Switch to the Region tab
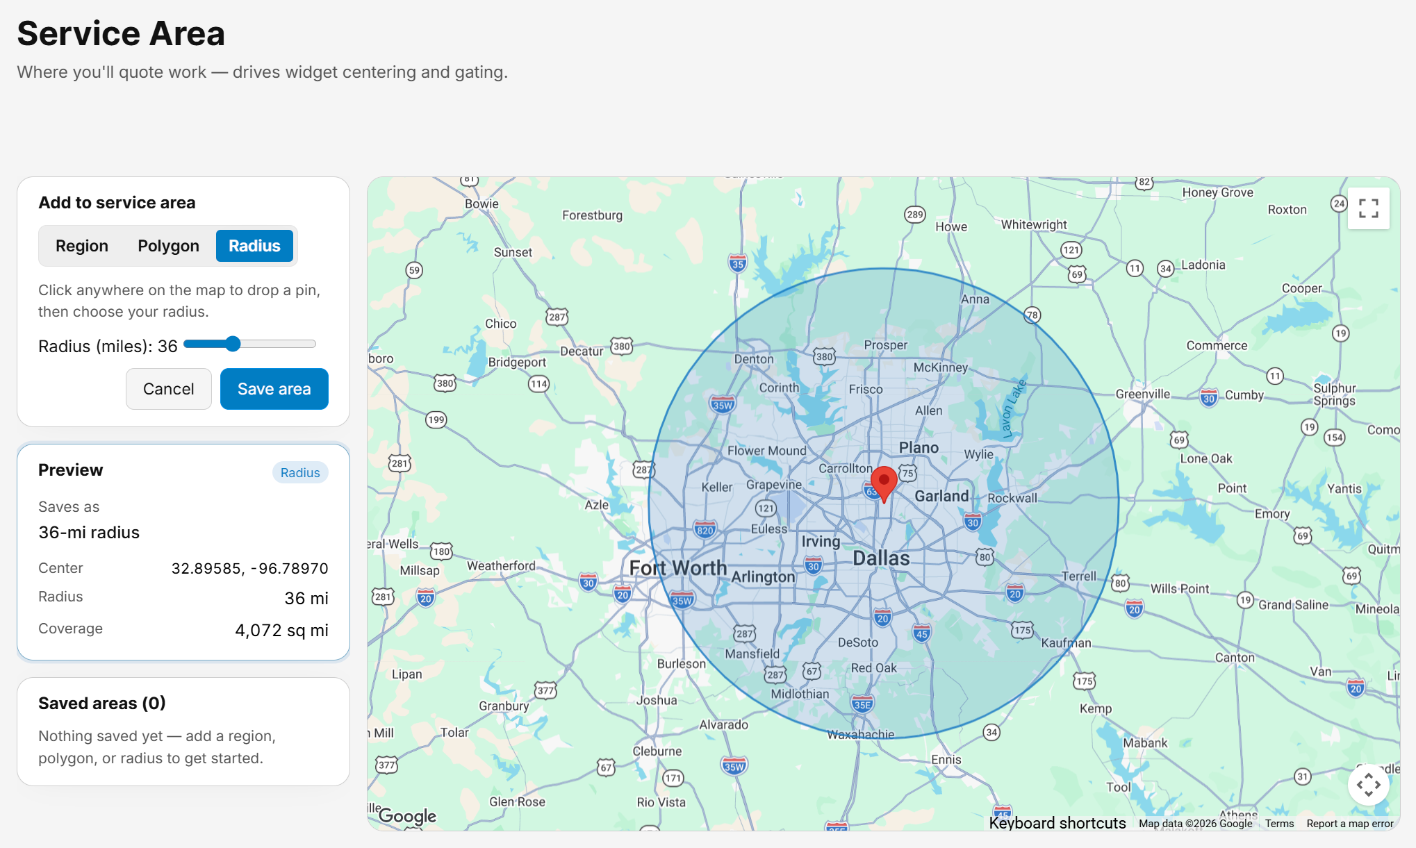Screen dimensions: 1416x848 tap(82, 246)
